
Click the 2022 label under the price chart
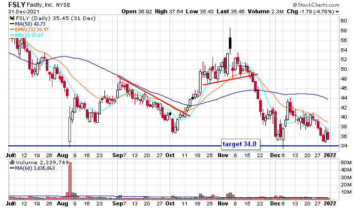(330, 156)
